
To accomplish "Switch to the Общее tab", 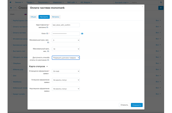I will (33, 17).
